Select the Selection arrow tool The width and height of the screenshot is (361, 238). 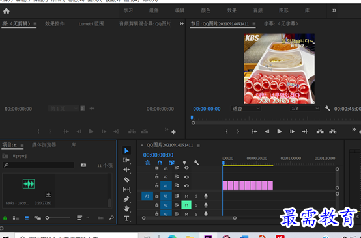tap(126, 151)
